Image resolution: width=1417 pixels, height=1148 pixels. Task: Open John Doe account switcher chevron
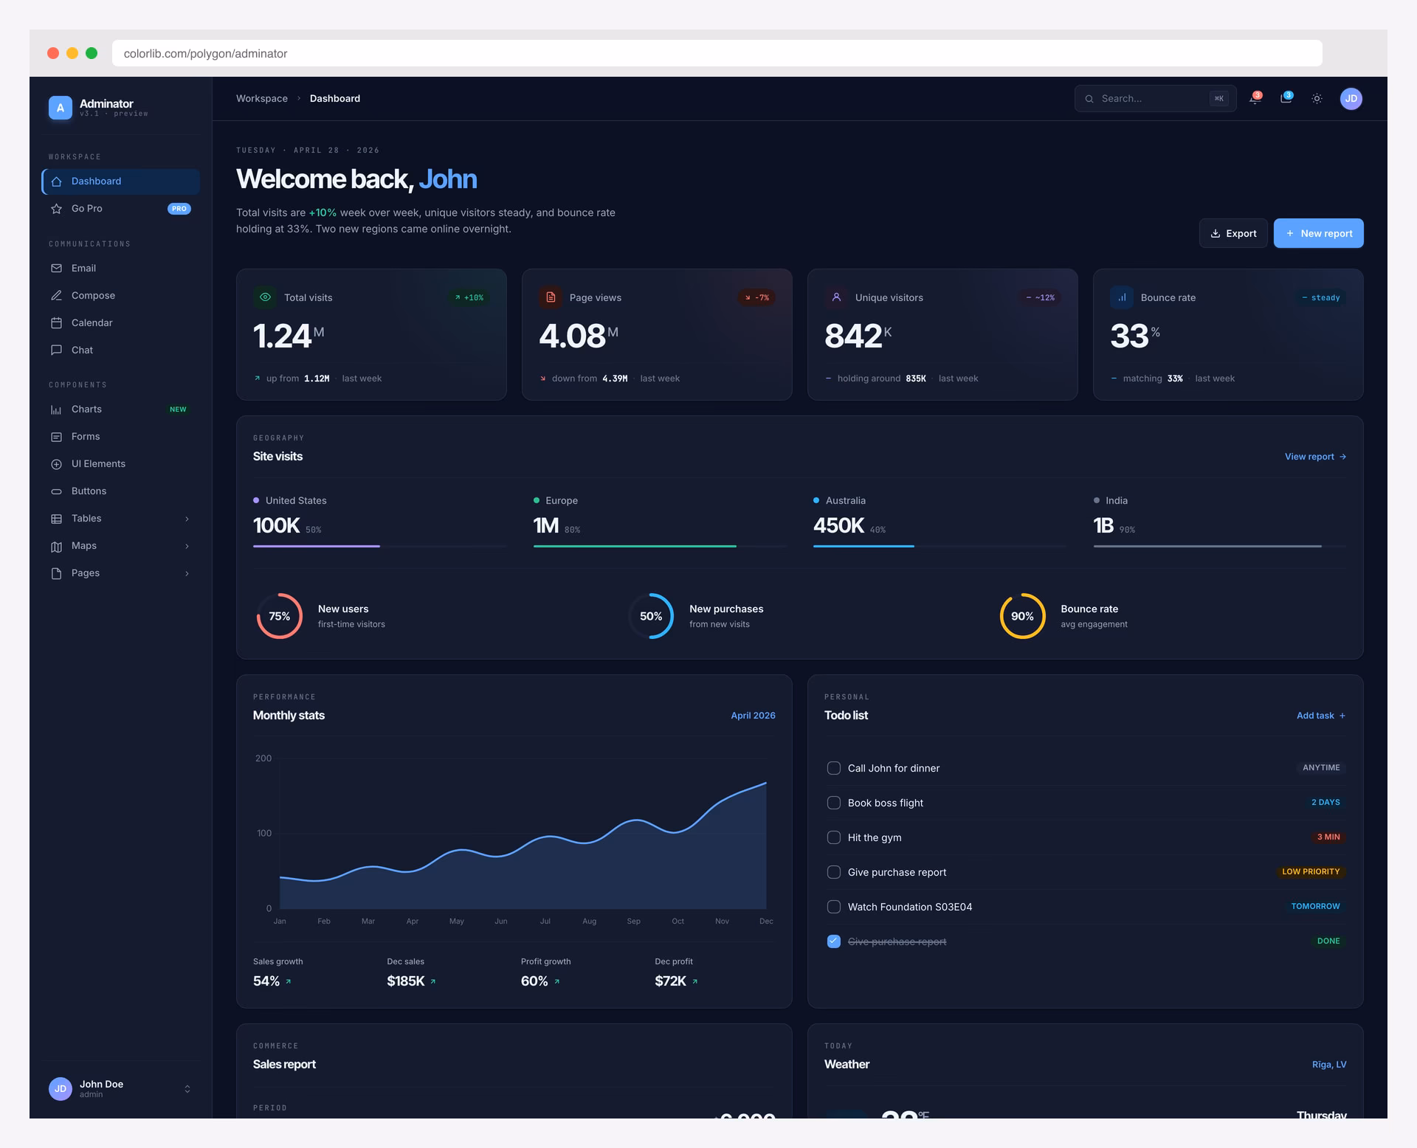[187, 1089]
